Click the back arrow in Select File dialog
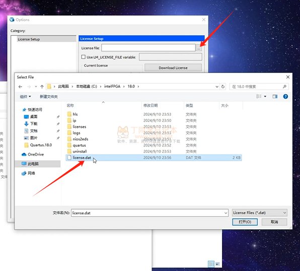 click(x=20, y=87)
